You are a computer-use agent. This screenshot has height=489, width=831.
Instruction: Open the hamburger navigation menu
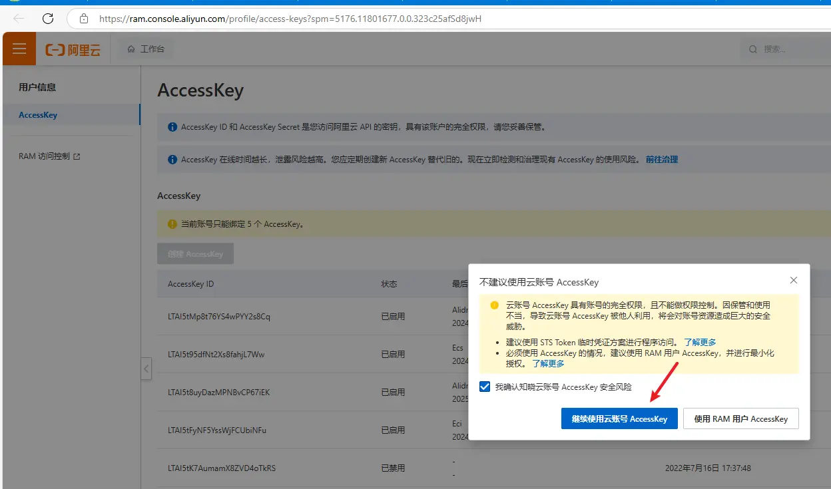click(19, 49)
